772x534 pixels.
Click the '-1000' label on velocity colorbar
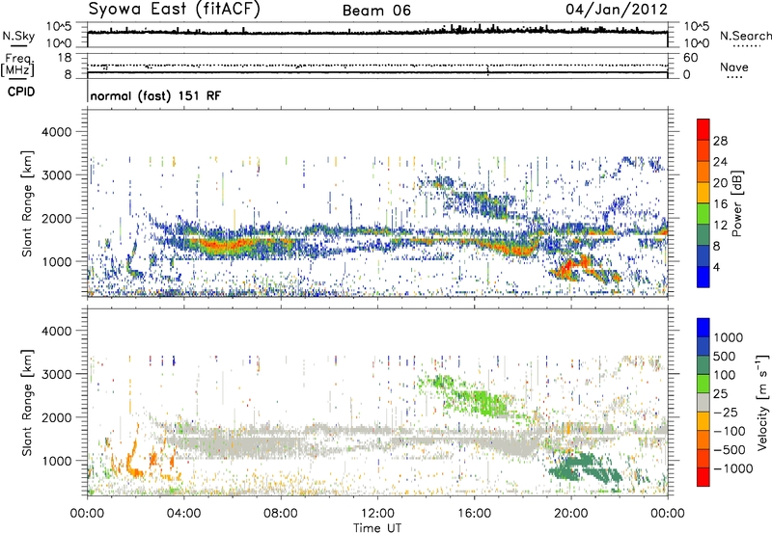732,468
